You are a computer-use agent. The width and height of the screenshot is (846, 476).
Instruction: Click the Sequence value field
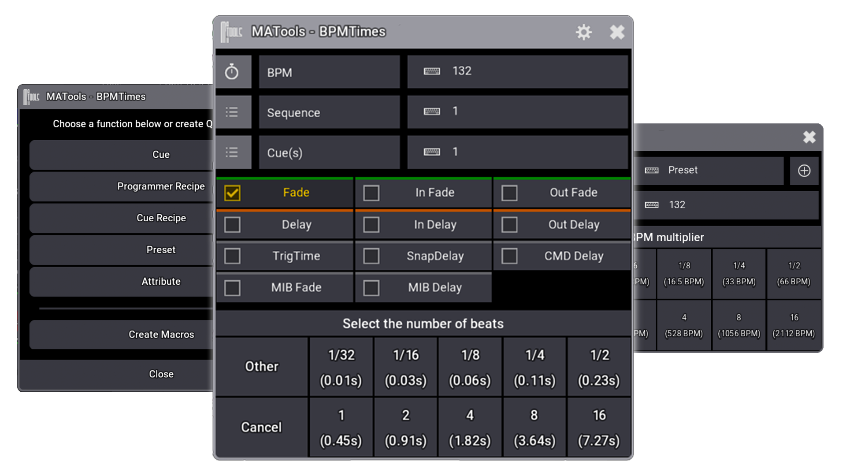point(518,112)
